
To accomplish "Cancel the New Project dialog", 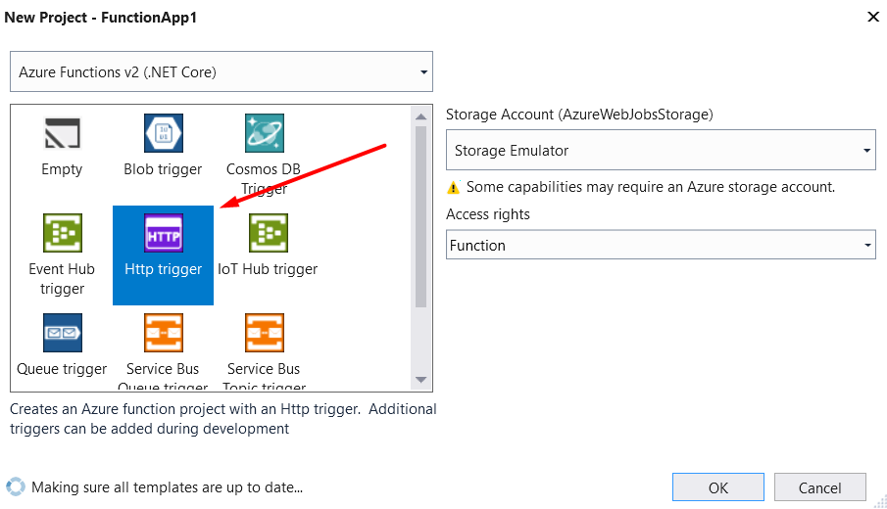I will 819,486.
